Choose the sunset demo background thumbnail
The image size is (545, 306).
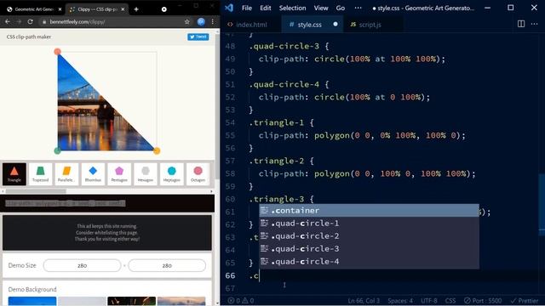(x=181, y=301)
